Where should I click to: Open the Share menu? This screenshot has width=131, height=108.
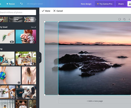click(x=121, y=4)
